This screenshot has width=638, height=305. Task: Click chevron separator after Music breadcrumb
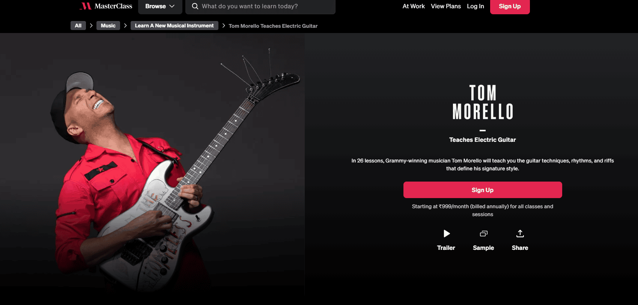[125, 26]
